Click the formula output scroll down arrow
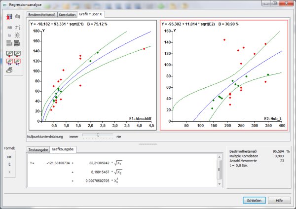This screenshot has width=296, height=209. tap(219, 184)
